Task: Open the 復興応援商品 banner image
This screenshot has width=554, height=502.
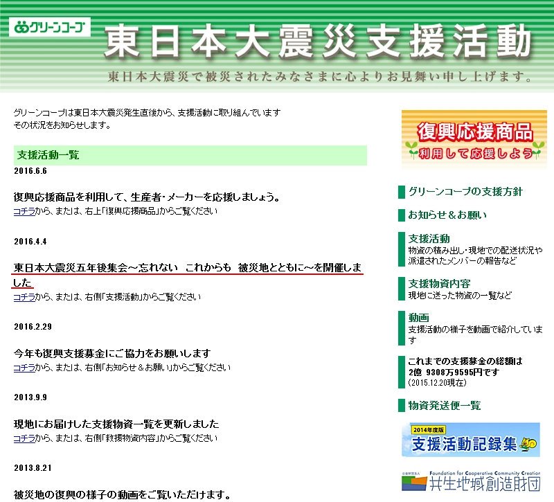Action: pos(474,140)
